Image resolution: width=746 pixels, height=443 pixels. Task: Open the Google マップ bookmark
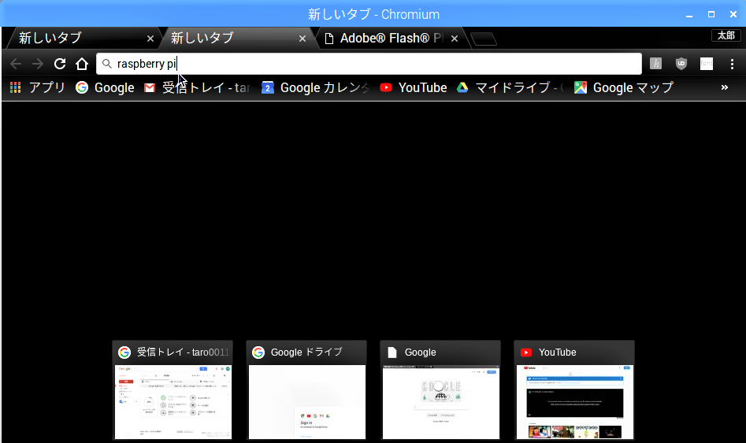pyautogui.click(x=624, y=87)
